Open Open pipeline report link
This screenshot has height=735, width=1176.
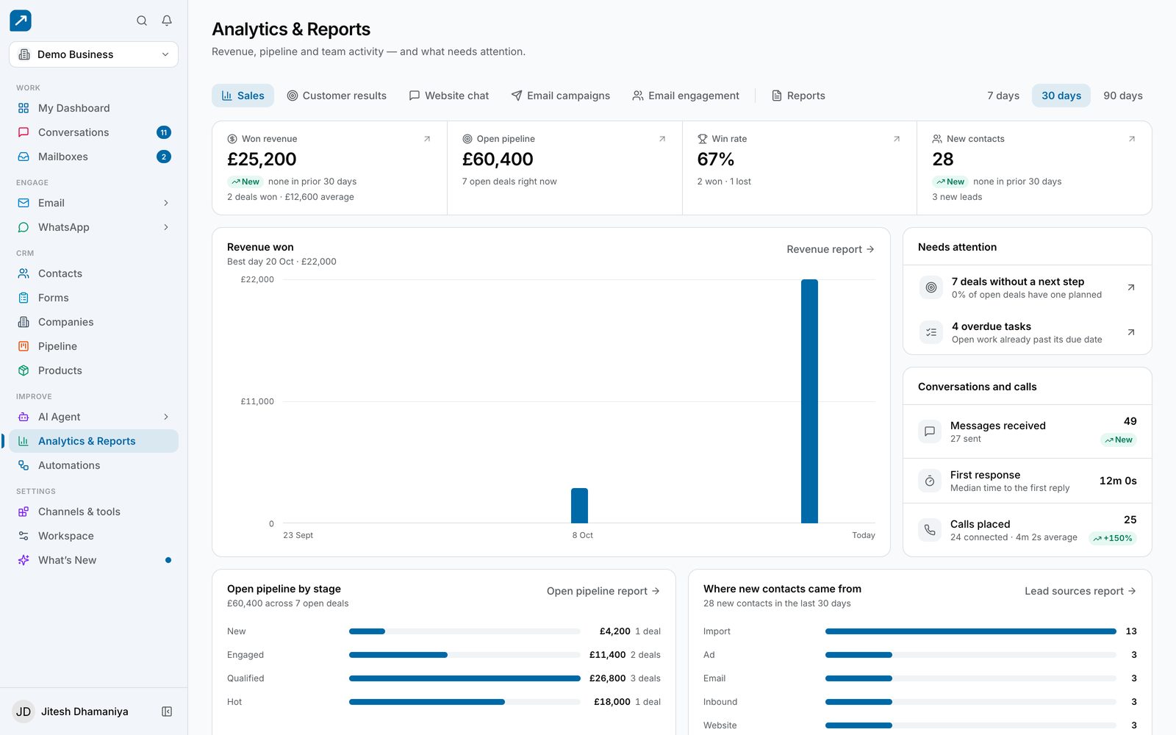click(603, 591)
